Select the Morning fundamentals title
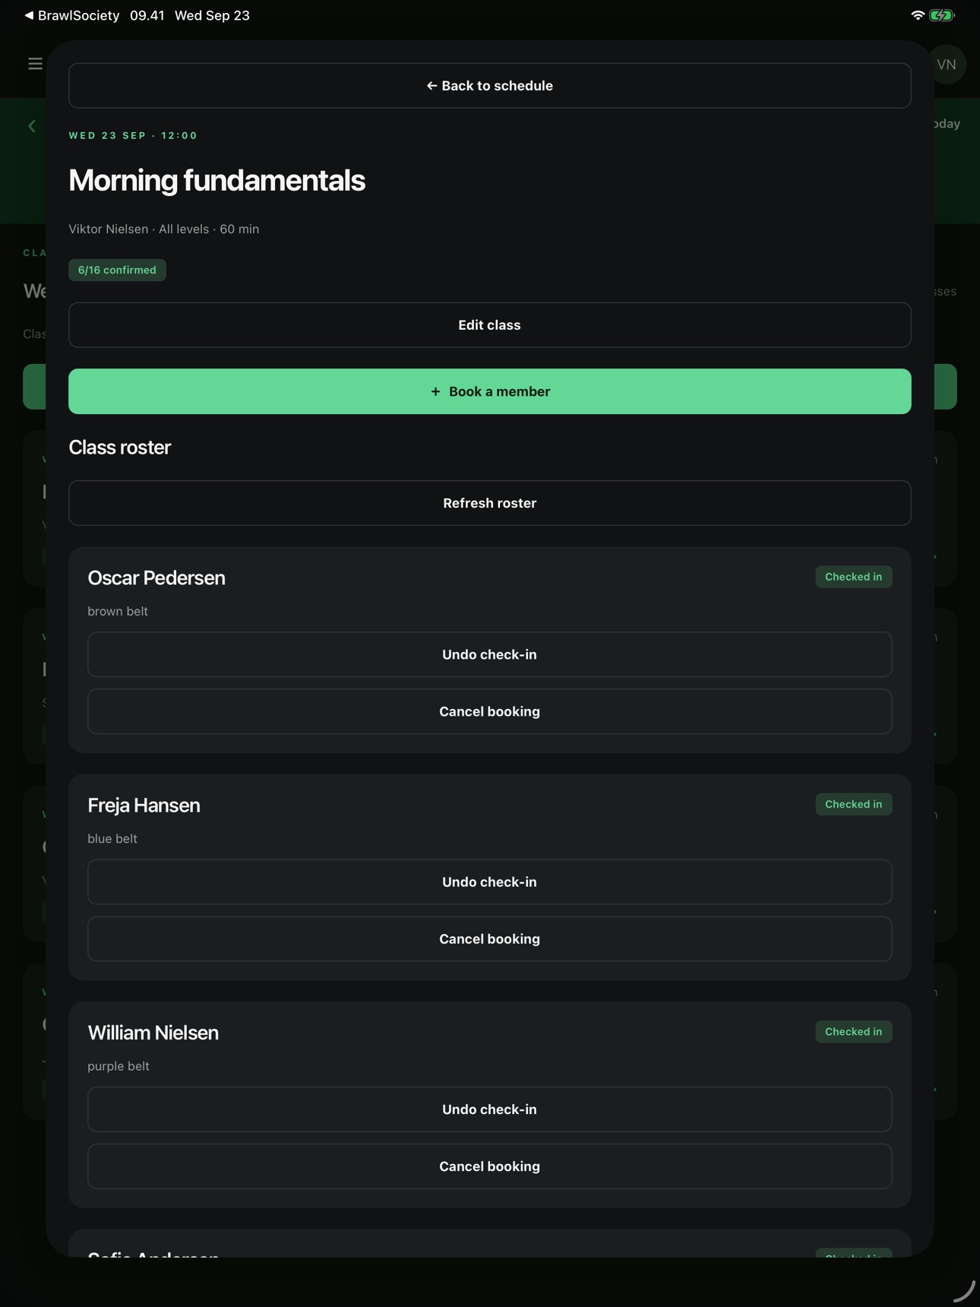980x1307 pixels. click(217, 181)
